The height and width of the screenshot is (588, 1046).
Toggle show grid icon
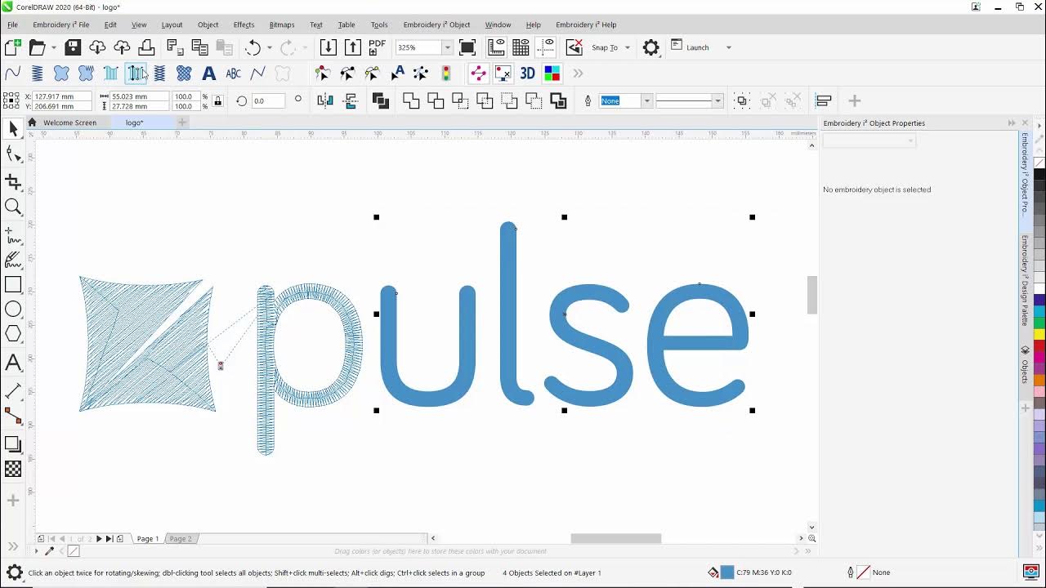coord(521,47)
